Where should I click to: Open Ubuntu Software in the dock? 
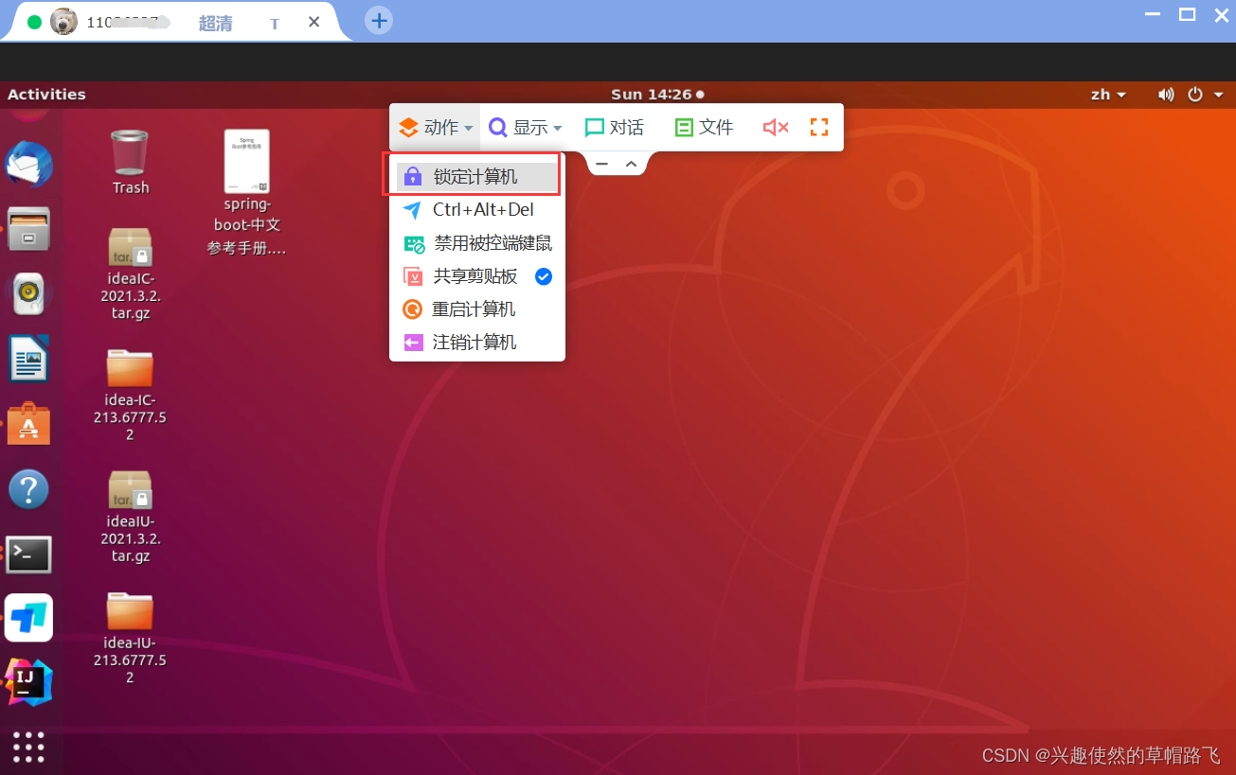pyautogui.click(x=29, y=423)
